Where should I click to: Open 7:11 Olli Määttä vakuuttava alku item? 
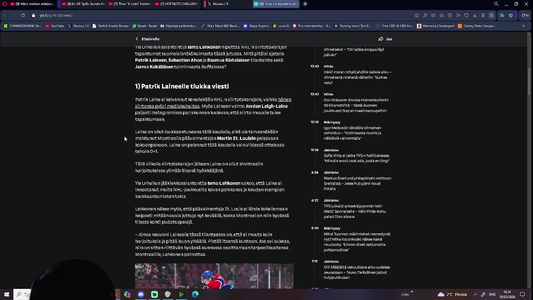(356, 272)
